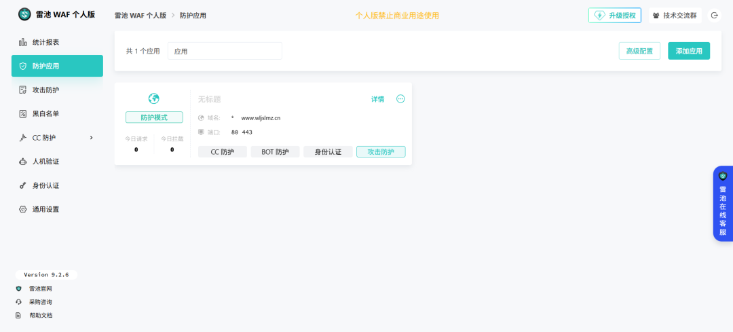Click the 应用 search input field

click(225, 51)
